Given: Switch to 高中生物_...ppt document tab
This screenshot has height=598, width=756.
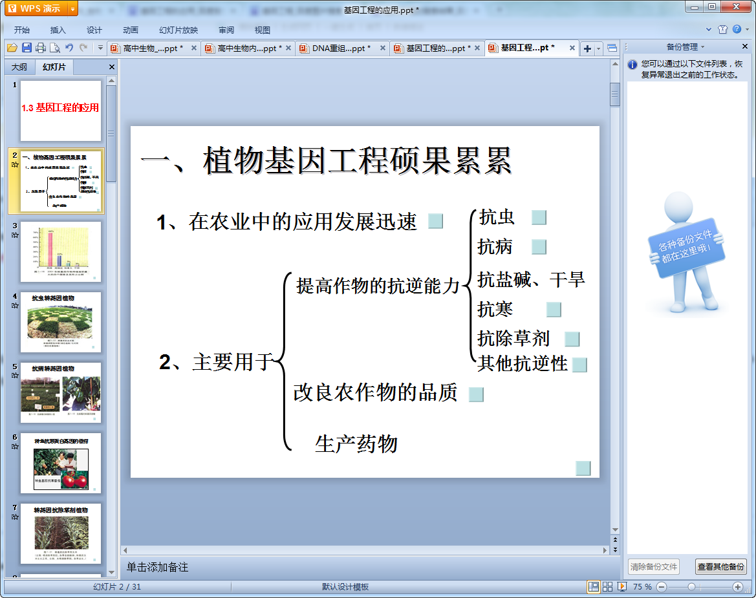Looking at the screenshot, I should 151,48.
